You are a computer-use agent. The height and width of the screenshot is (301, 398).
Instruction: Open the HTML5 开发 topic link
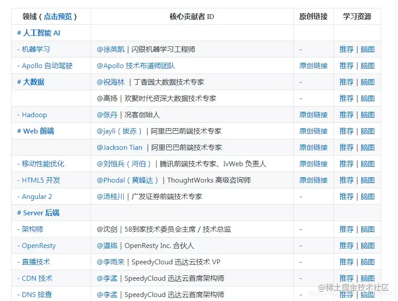coord(39,180)
